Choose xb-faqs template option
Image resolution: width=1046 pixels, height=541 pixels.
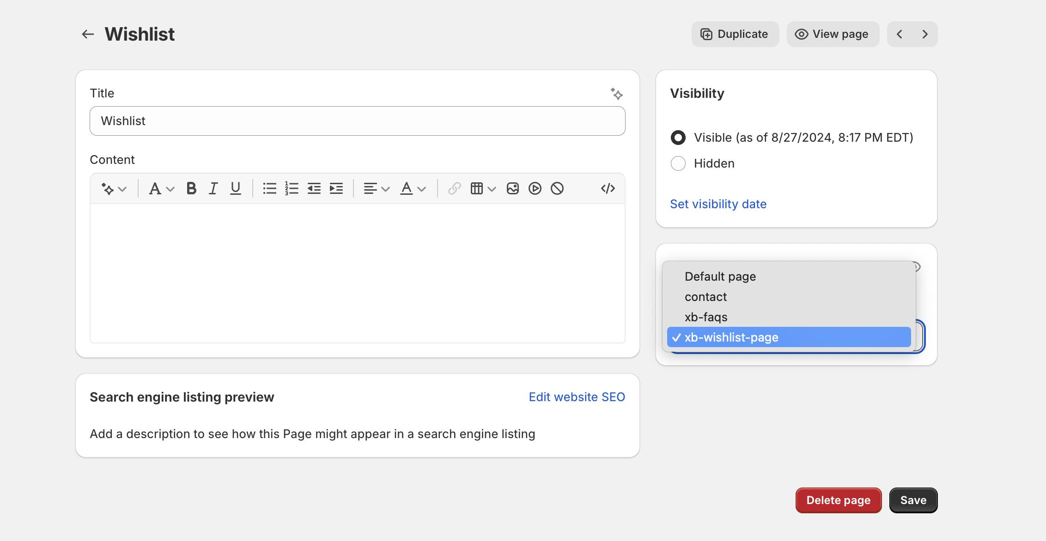[789, 317]
